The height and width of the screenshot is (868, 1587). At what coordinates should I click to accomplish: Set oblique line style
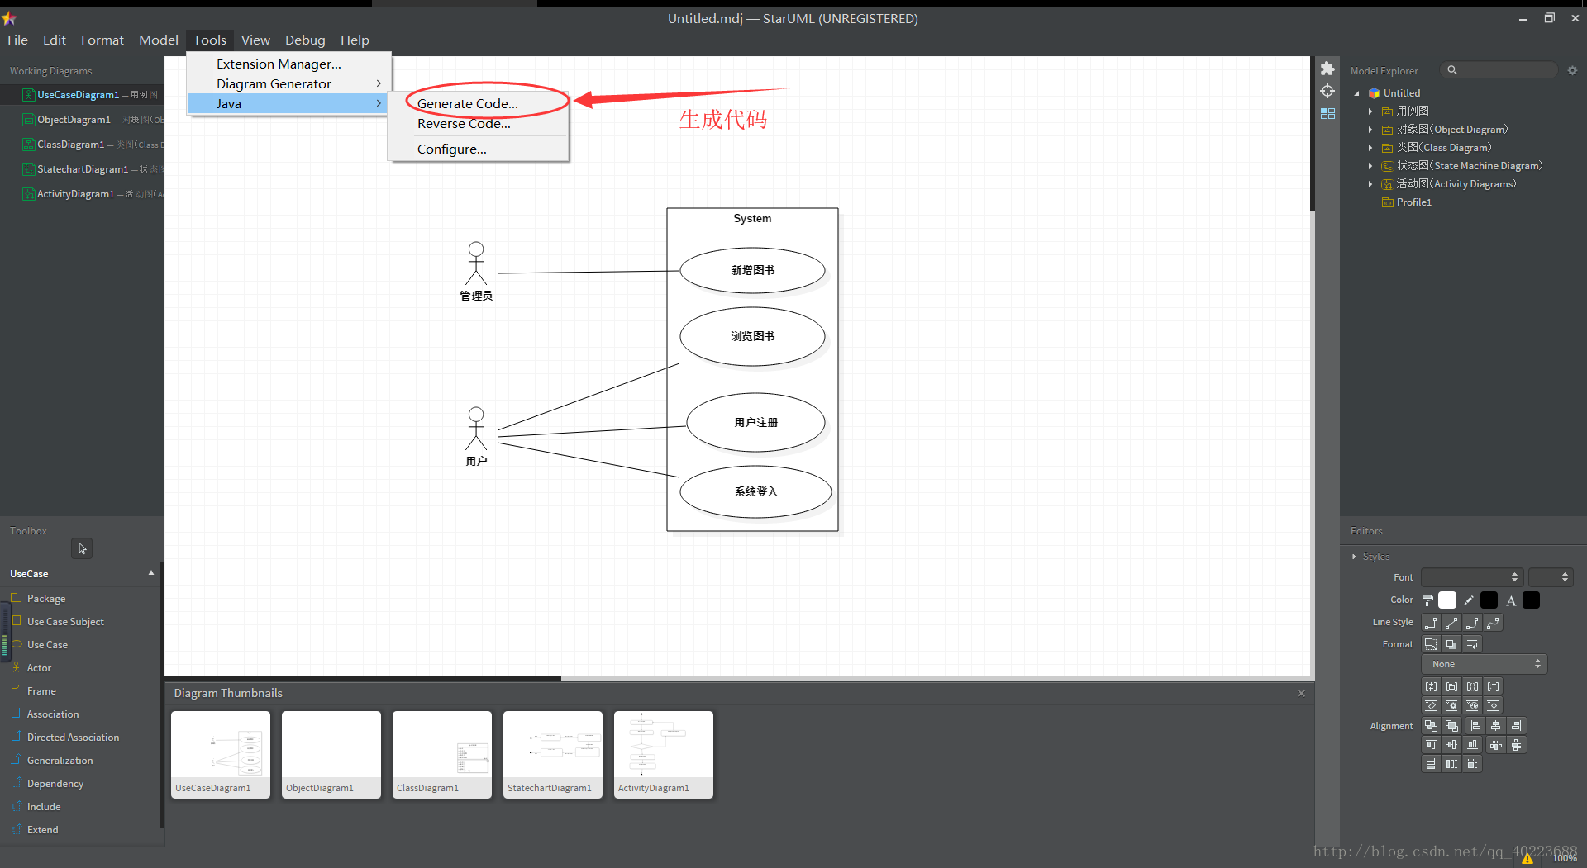tap(1451, 623)
